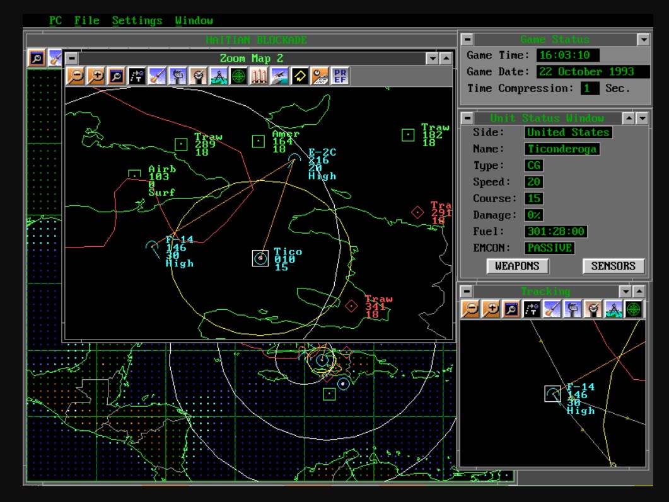The width and height of the screenshot is (669, 502).
Task: Open the SENSORS panel for Ticonderoga
Action: pos(613,266)
